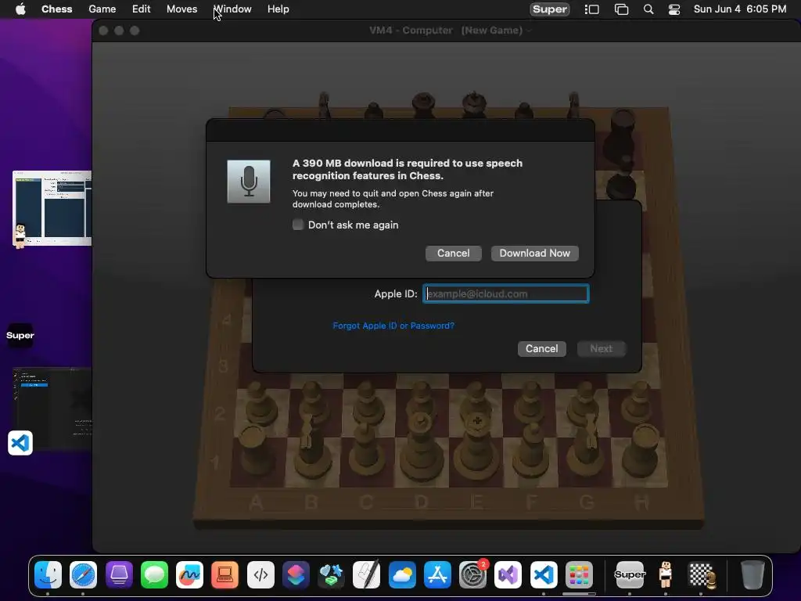Open the Apple menu

(x=20, y=9)
